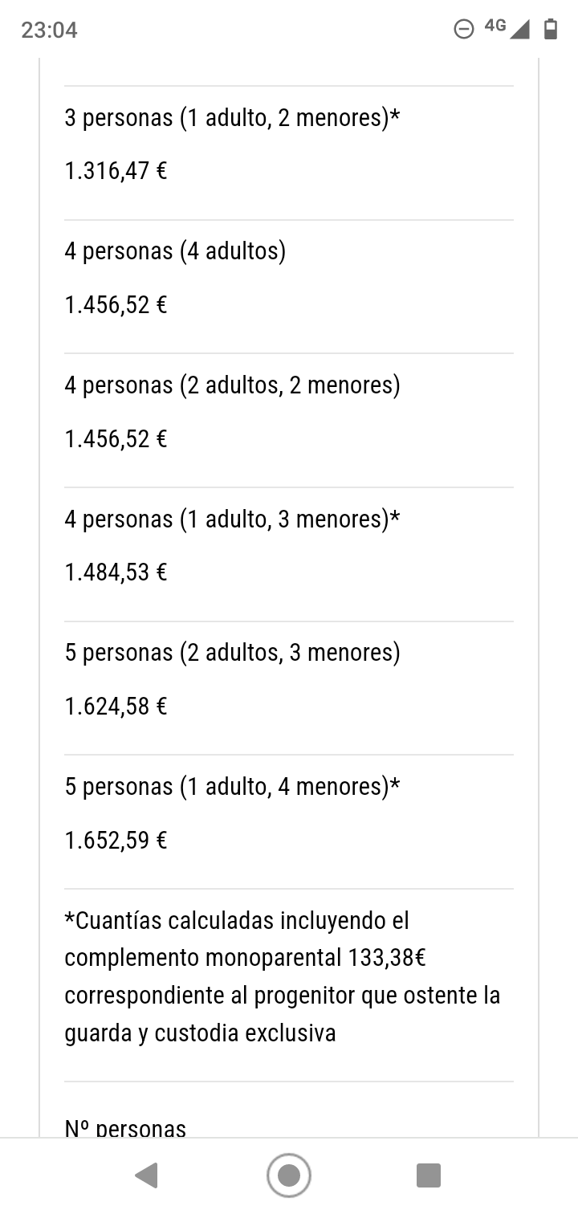Tap the amount 1.484,53 €
This screenshot has width=578, height=1214.
pos(116,572)
